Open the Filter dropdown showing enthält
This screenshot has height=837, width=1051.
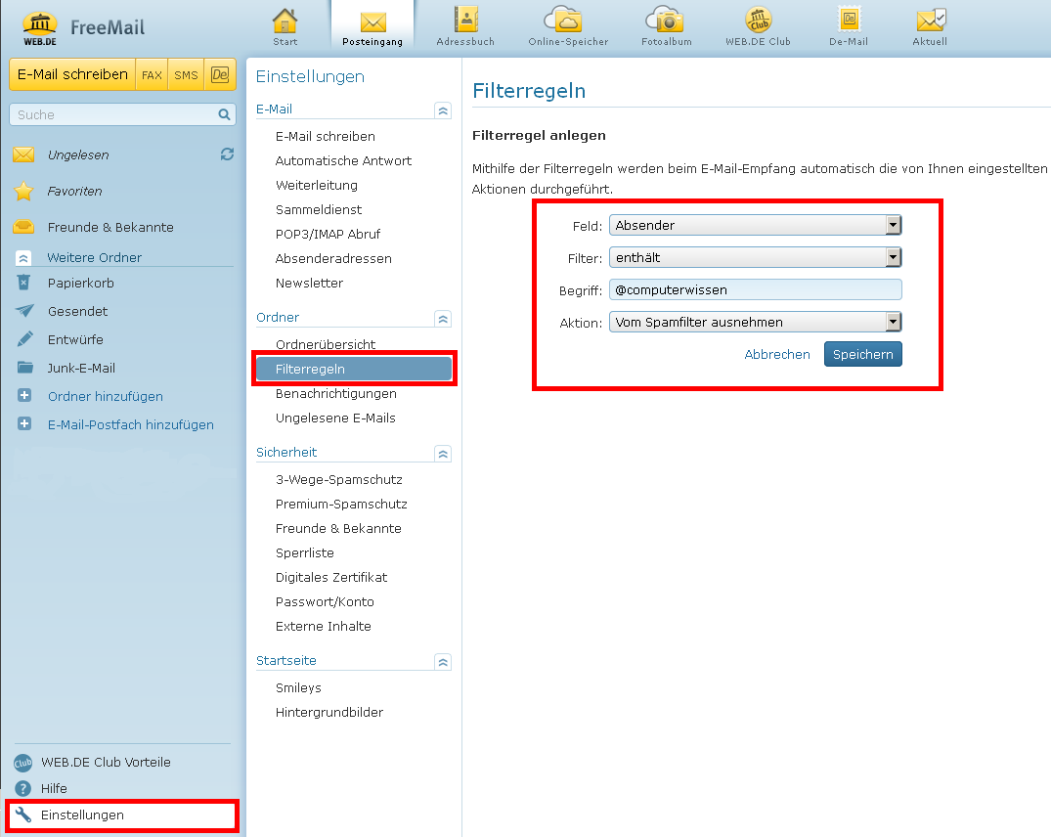pyautogui.click(x=754, y=257)
